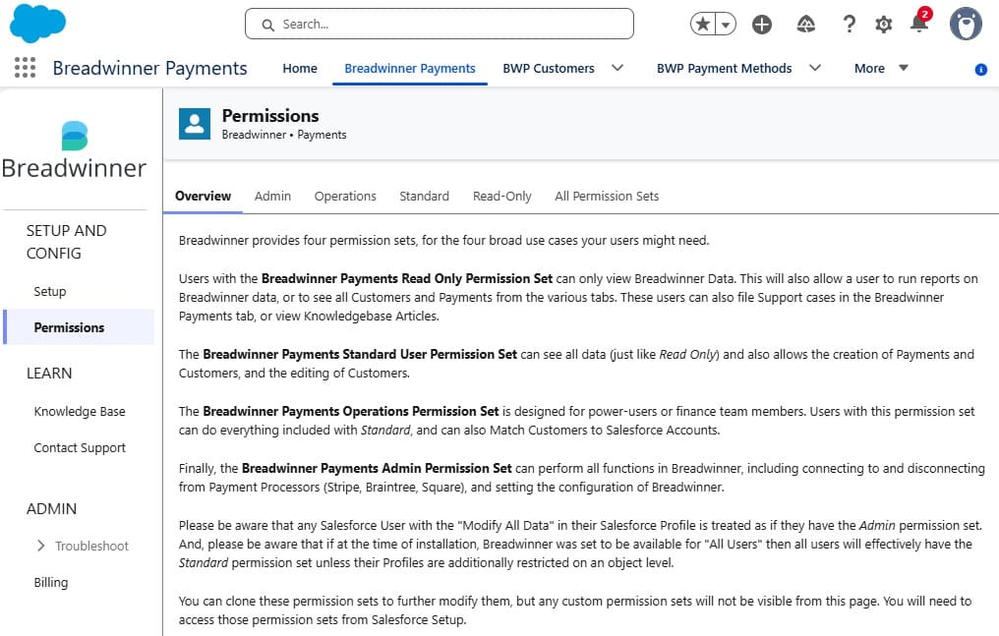Open the More navigation dropdown

click(880, 68)
